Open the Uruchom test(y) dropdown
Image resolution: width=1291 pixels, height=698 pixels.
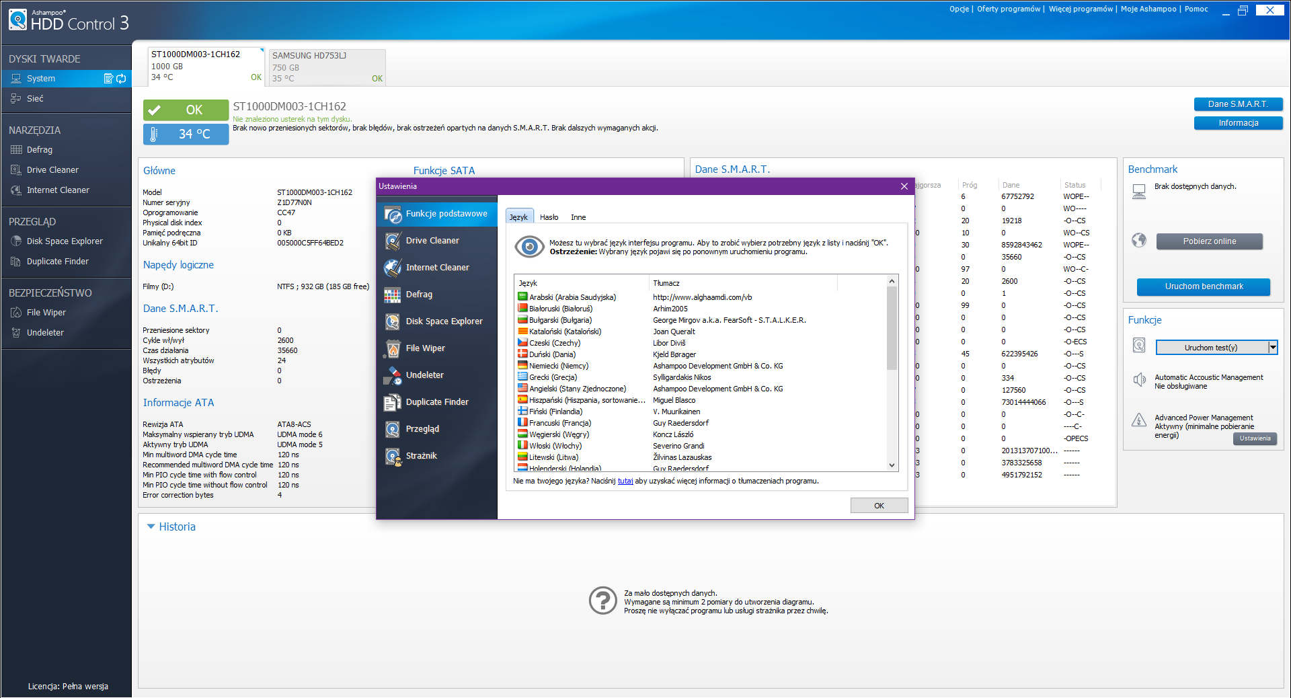pos(1273,348)
